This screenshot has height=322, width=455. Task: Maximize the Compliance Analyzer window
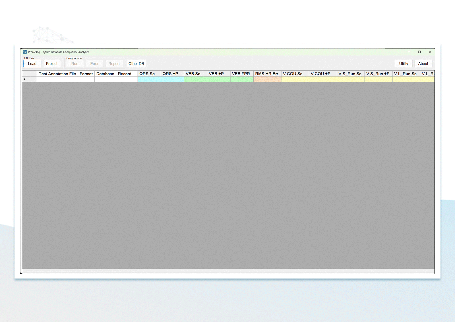click(419, 52)
